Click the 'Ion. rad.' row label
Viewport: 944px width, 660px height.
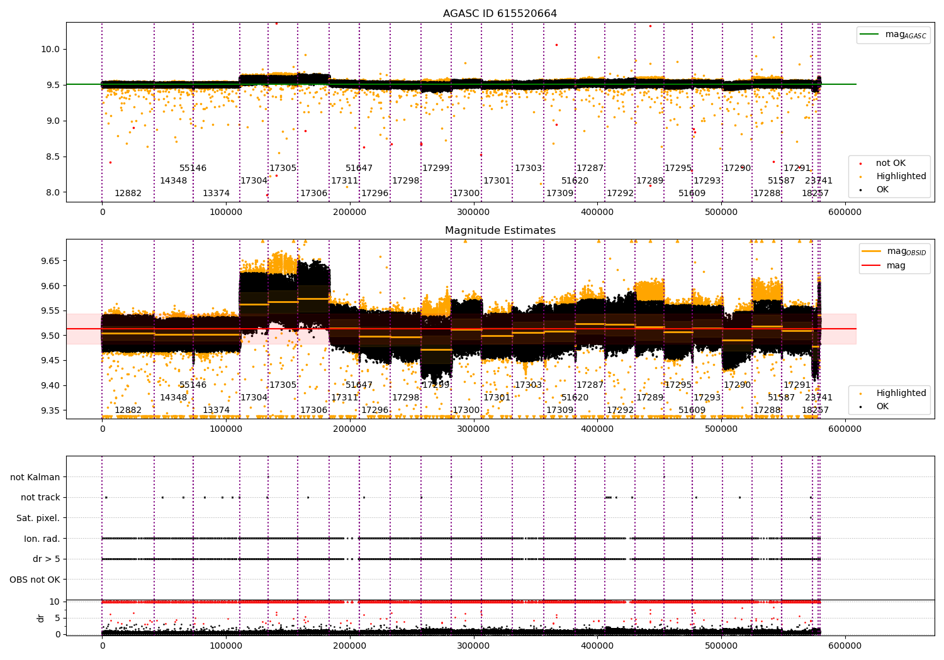42,539
